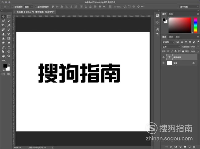Switch to the 色板 (Swatches) tab

(171, 14)
